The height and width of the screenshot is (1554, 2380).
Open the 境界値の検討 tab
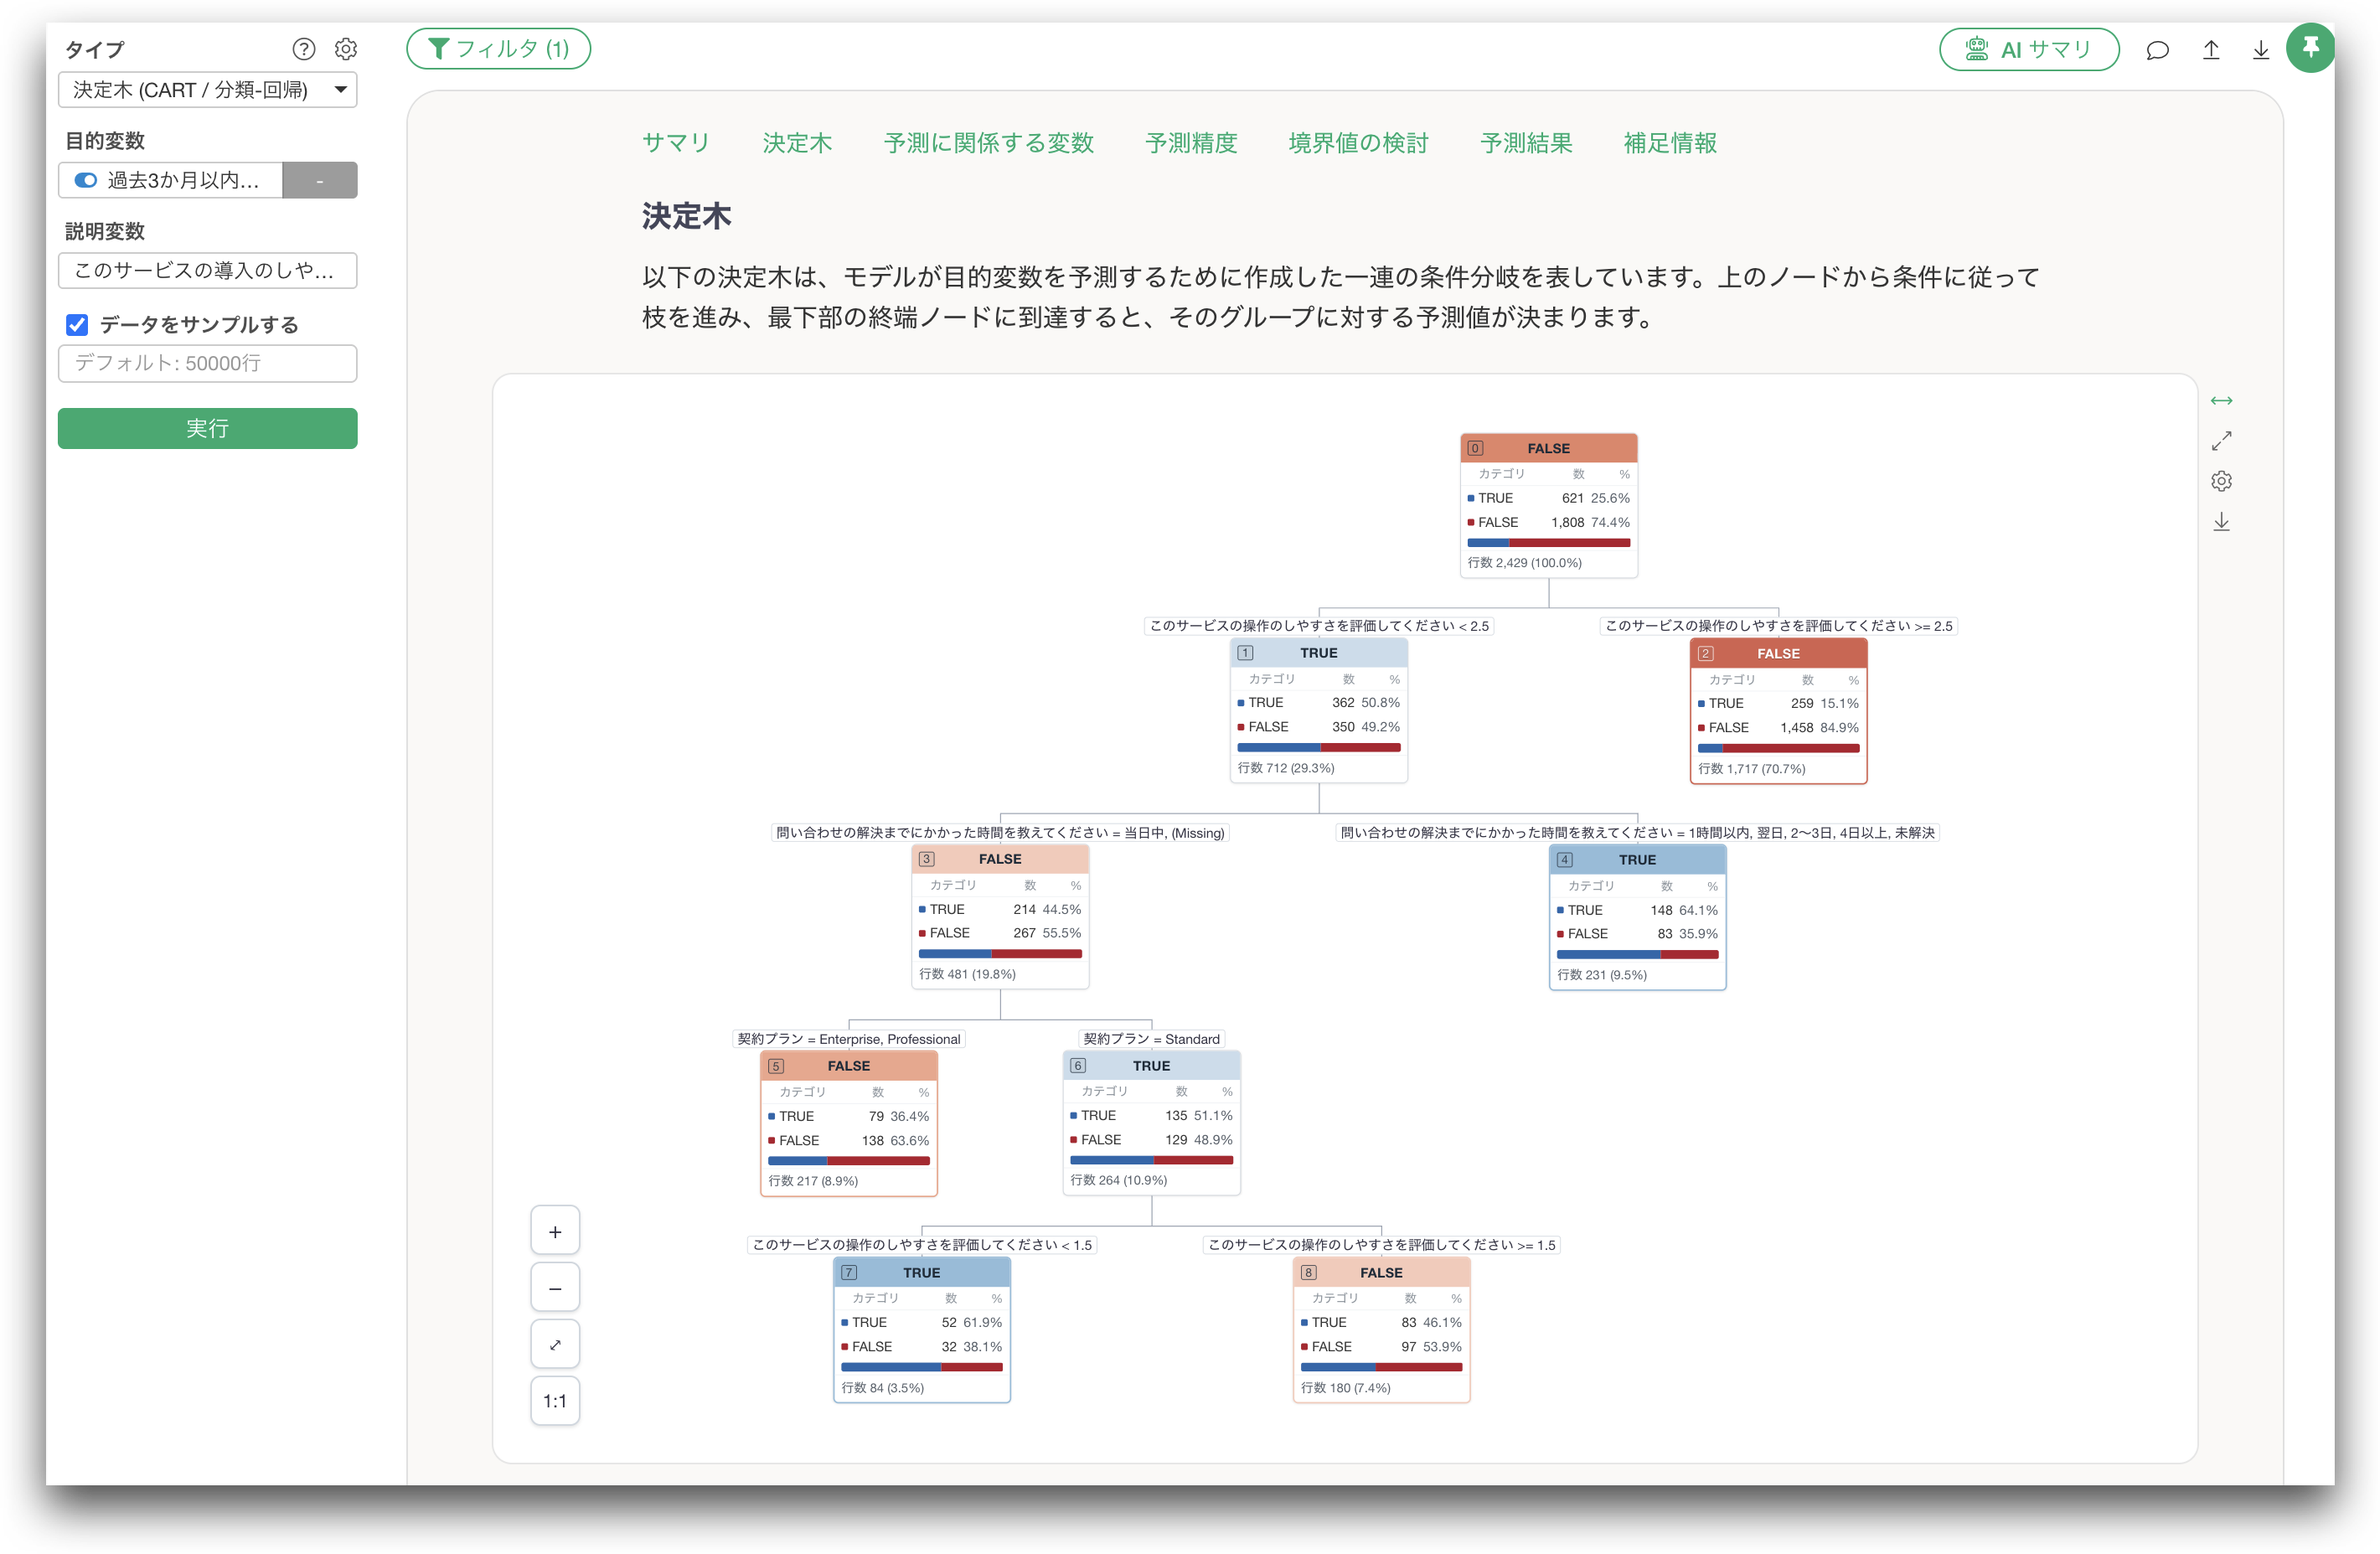click(1358, 143)
